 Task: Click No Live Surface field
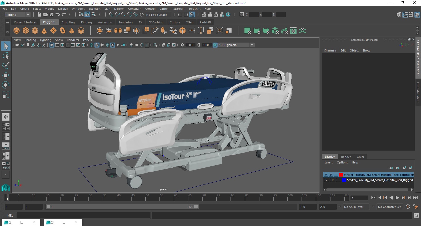click(158, 15)
